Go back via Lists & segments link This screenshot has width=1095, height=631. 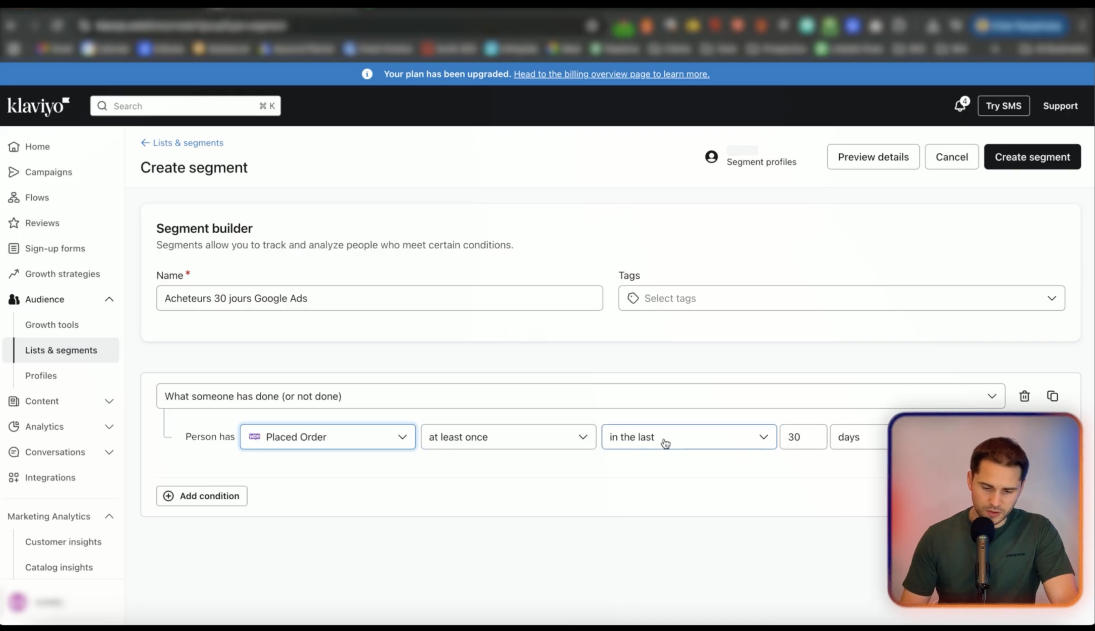(188, 143)
